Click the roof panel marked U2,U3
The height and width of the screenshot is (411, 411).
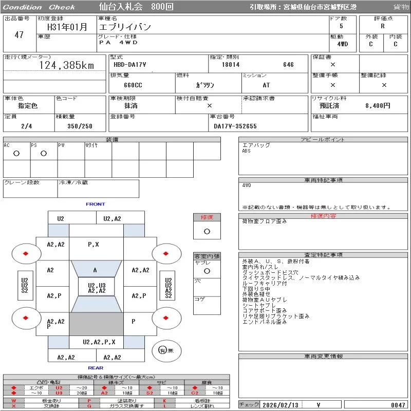[97, 288]
